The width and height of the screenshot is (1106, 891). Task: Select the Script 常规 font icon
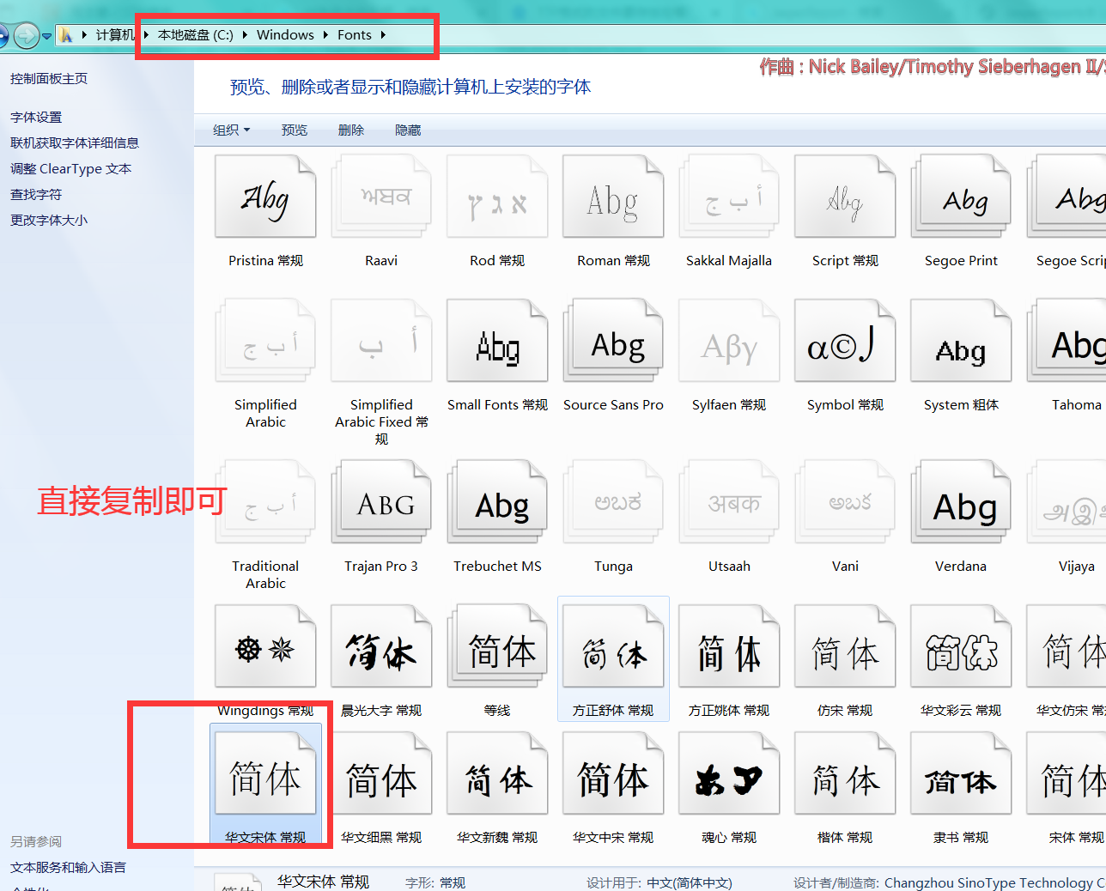click(x=845, y=197)
